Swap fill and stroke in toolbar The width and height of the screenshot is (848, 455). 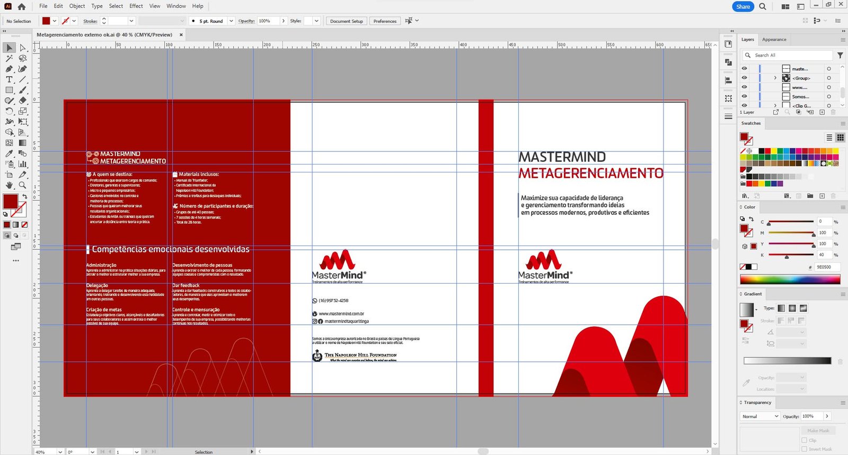tap(24, 197)
